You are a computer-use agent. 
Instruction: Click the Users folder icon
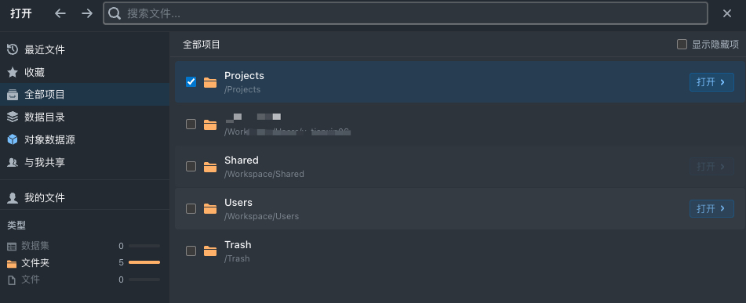click(209, 209)
